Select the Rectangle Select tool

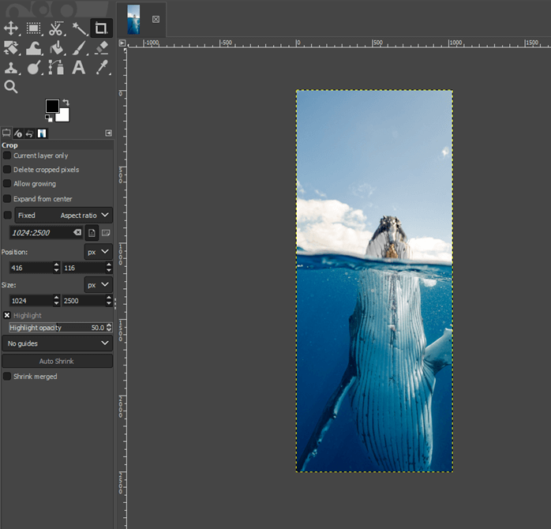click(34, 28)
